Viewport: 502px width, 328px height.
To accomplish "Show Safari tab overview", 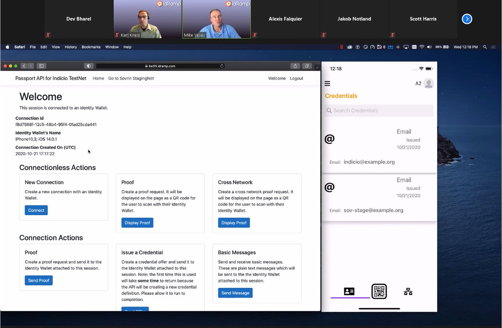I will click(x=307, y=66).
